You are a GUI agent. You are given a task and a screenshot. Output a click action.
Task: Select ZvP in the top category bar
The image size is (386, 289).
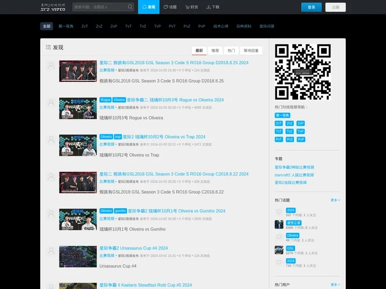(114, 26)
